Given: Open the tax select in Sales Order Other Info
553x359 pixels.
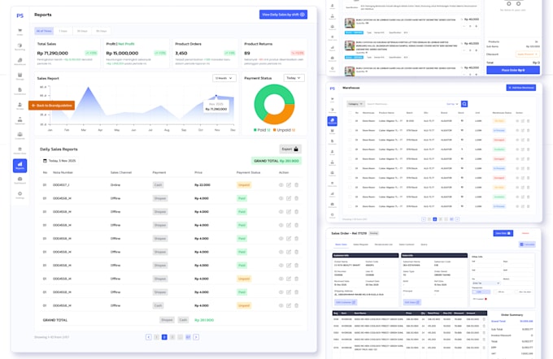Looking at the screenshot, I should coord(486,283).
